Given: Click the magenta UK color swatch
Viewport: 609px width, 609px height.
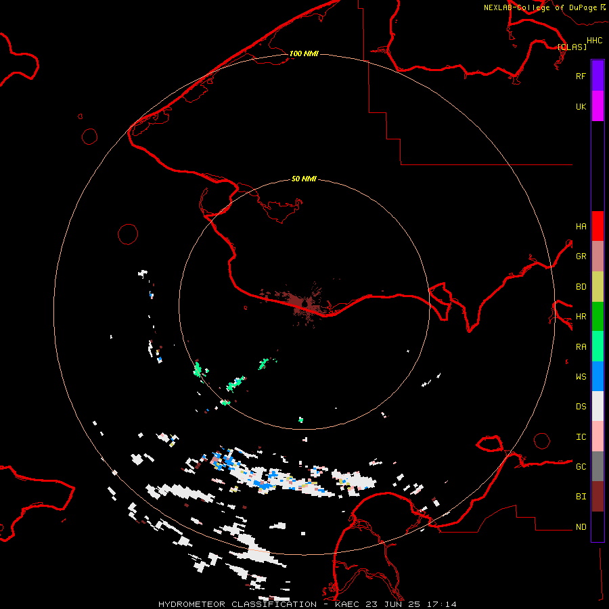Looking at the screenshot, I should pyautogui.click(x=597, y=106).
